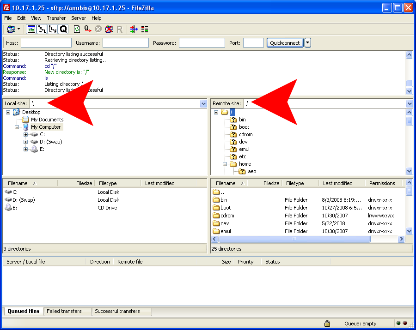416x330 pixels.
Task: Click the FileZilla logo in the title bar
Action: 6,8
